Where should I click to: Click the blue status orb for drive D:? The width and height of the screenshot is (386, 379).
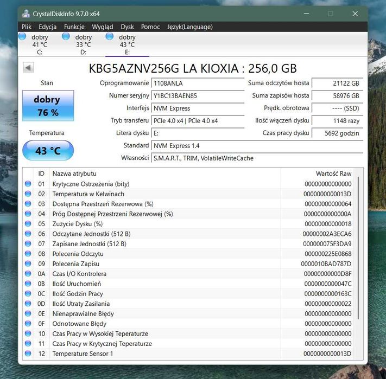tap(66, 37)
